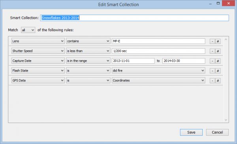Viewport: 237px width, 144px height.
Task: Click the '1/200 sec' shutter speed field
Action: [158, 51]
